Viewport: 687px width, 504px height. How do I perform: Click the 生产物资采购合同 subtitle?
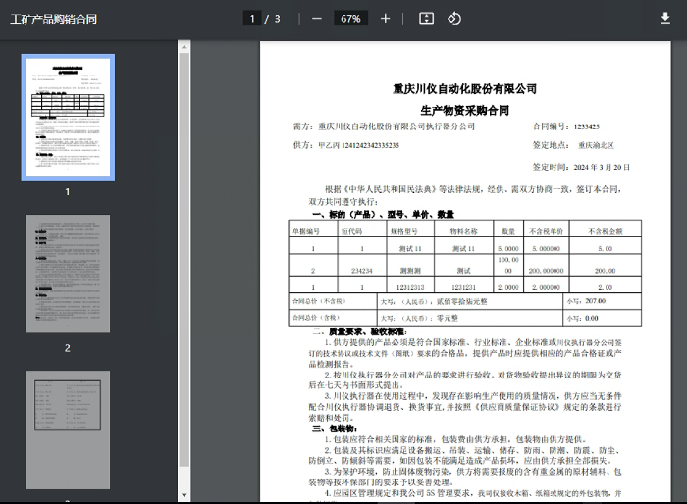[464, 110]
